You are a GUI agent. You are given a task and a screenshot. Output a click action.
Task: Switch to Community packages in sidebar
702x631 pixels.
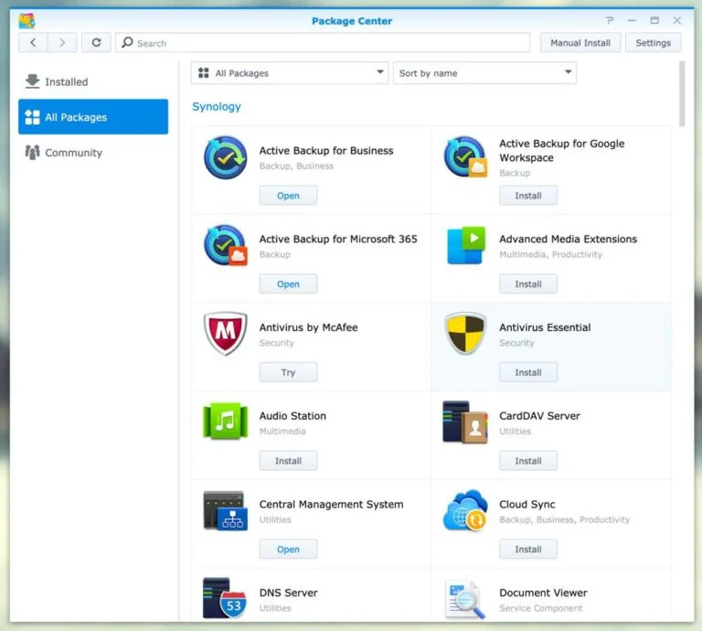click(x=93, y=153)
